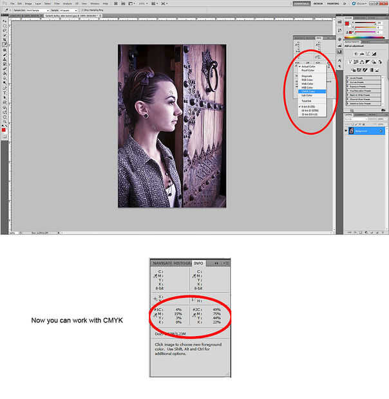Add a Photo Filter adjustment
The width and height of the screenshot is (389, 399).
[x=374, y=62]
